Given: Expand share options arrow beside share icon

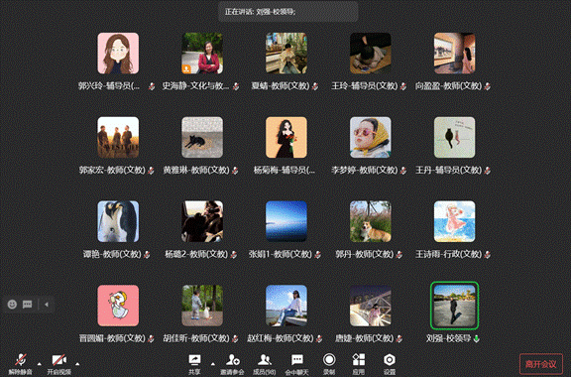Looking at the screenshot, I should (213, 363).
